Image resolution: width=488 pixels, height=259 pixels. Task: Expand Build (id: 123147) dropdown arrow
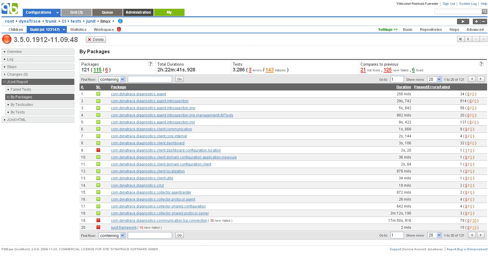coord(64,30)
